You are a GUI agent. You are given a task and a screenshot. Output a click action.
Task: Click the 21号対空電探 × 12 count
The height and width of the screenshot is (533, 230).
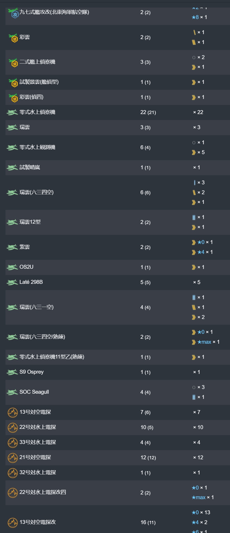point(198,457)
